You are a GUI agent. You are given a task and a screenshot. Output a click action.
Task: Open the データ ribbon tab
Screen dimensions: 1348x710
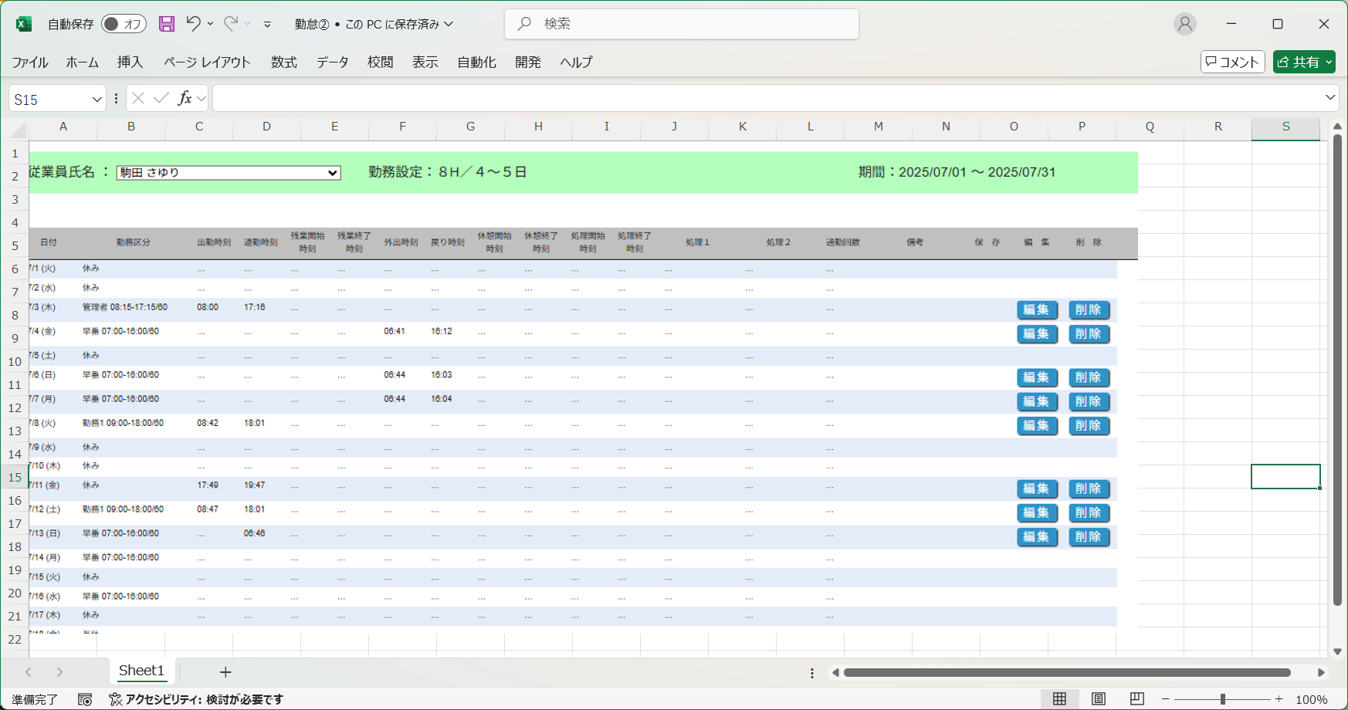[x=332, y=63]
